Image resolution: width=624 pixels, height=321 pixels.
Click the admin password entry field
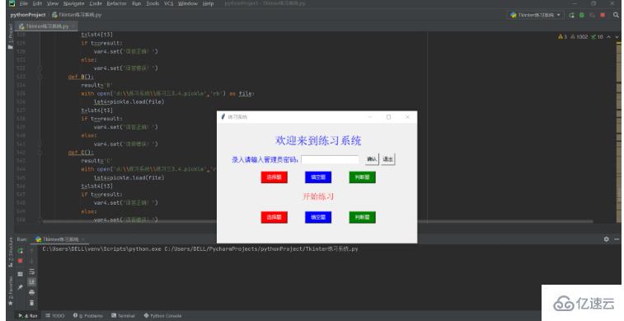click(330, 160)
